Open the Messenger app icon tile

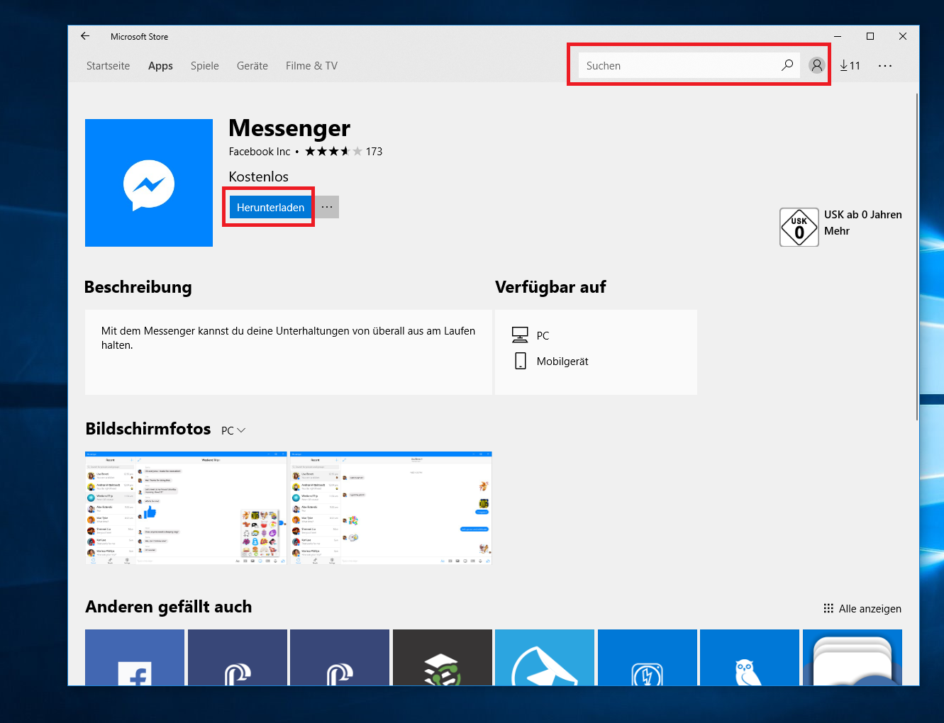pos(148,183)
